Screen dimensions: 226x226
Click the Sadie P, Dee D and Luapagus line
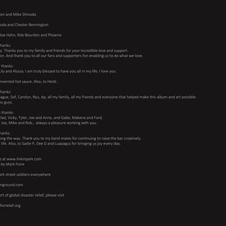pyautogui.click(x=60, y=144)
